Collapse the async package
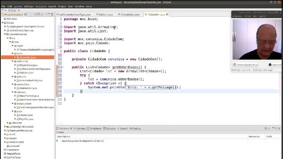The image size is (283, 159). tap(13, 46)
